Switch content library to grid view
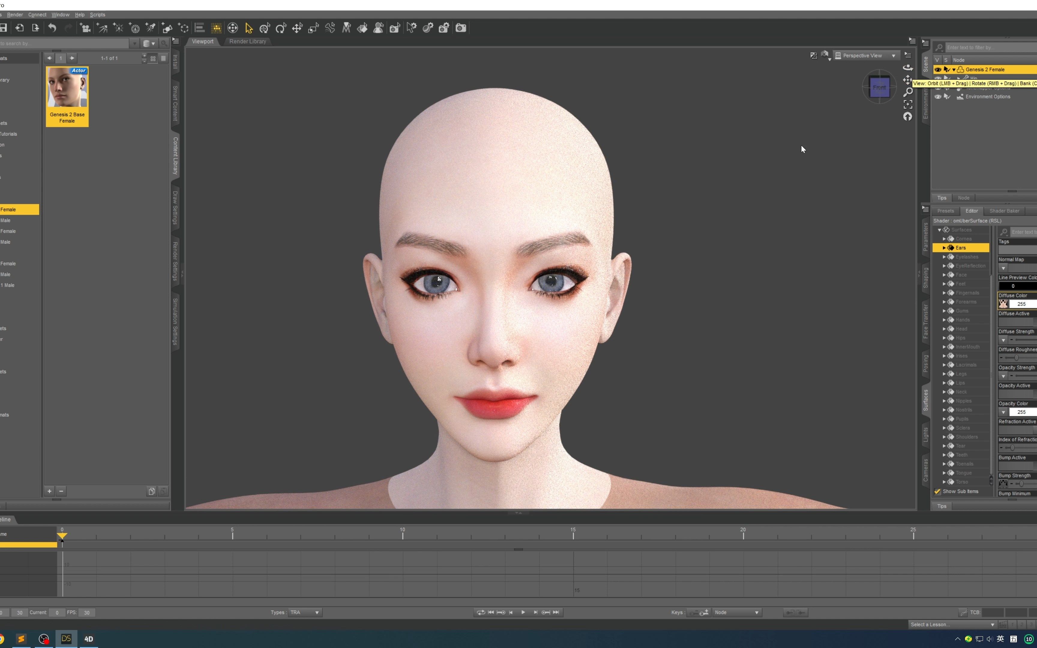 (x=153, y=58)
